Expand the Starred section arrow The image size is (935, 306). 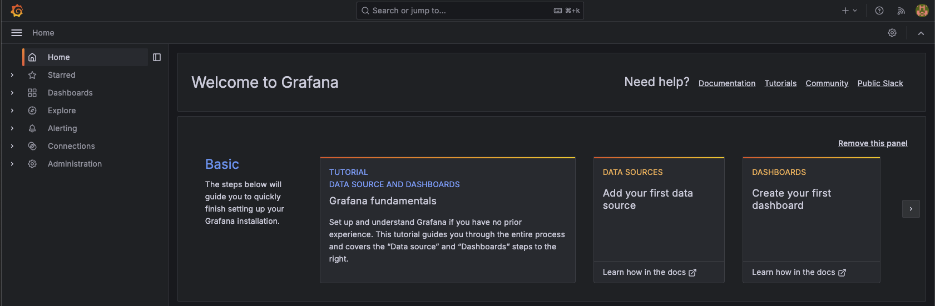click(12, 75)
